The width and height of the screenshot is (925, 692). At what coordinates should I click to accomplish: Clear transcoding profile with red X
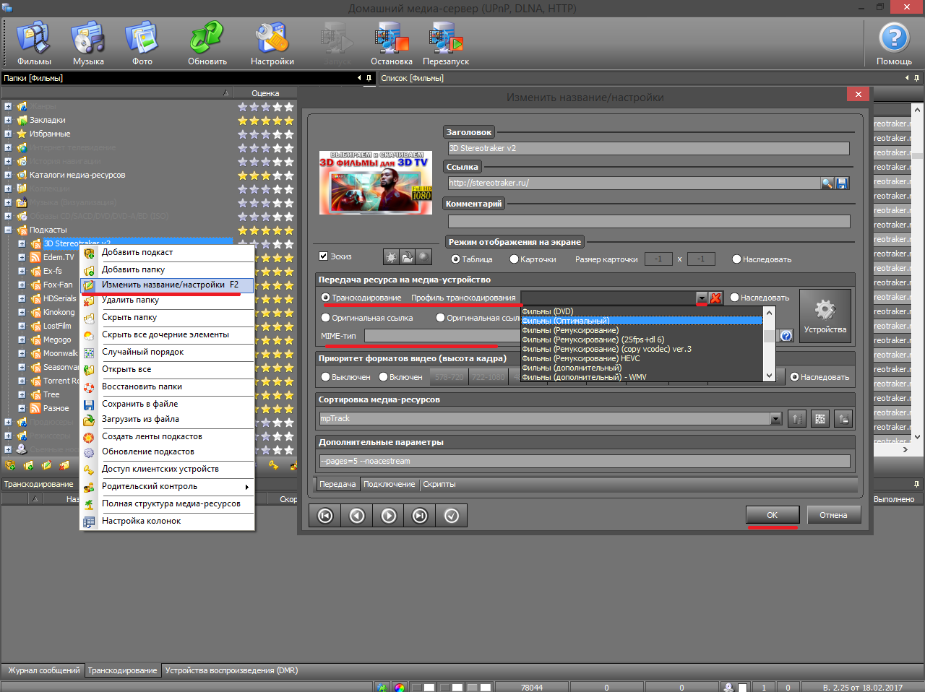point(715,298)
